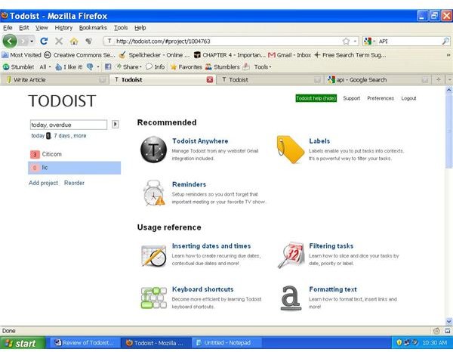Select the Citicom project
The height and width of the screenshot is (352, 453).
tap(75, 154)
